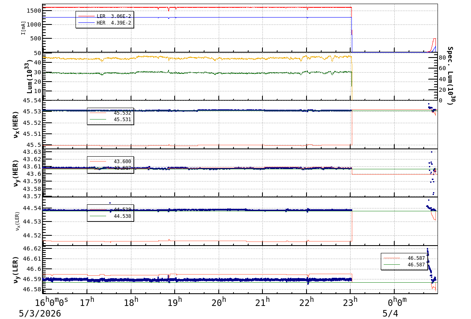Click the red-line 46.587 legend value
This screenshot has height=319, width=471.
coord(416,258)
